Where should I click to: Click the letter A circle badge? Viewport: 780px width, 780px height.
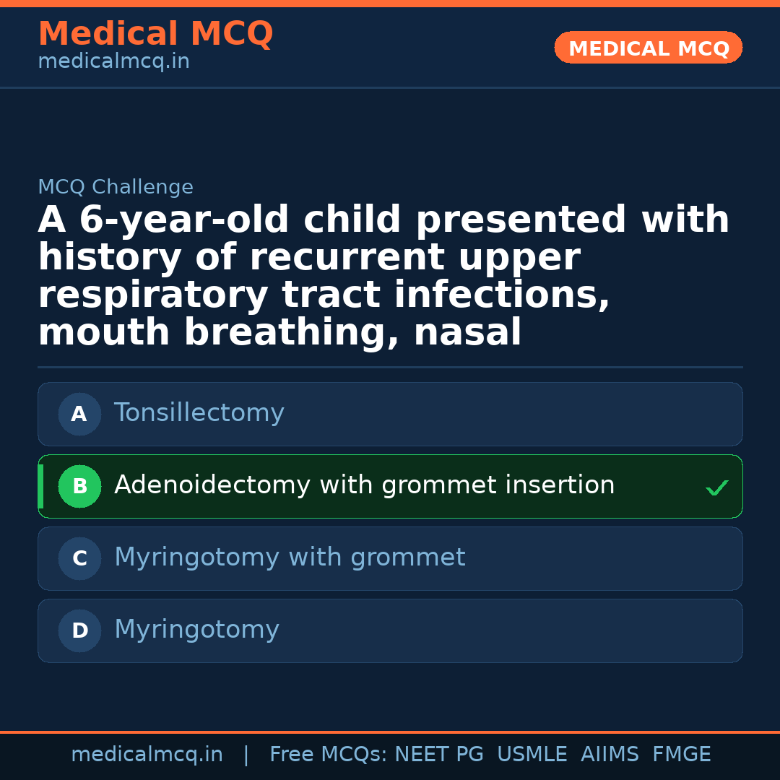click(79, 415)
